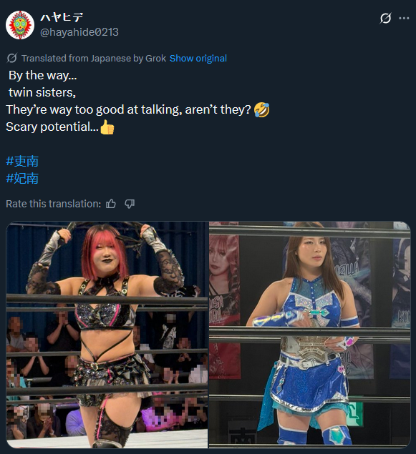Open the Grok icon beside the more menu
Image resolution: width=416 pixels, height=454 pixels.
point(385,19)
